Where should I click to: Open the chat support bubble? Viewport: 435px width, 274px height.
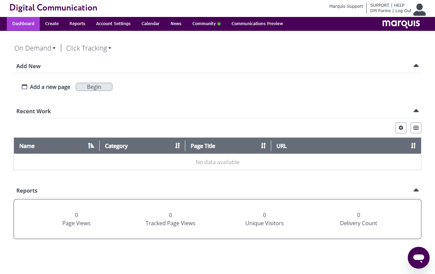[x=419, y=258]
